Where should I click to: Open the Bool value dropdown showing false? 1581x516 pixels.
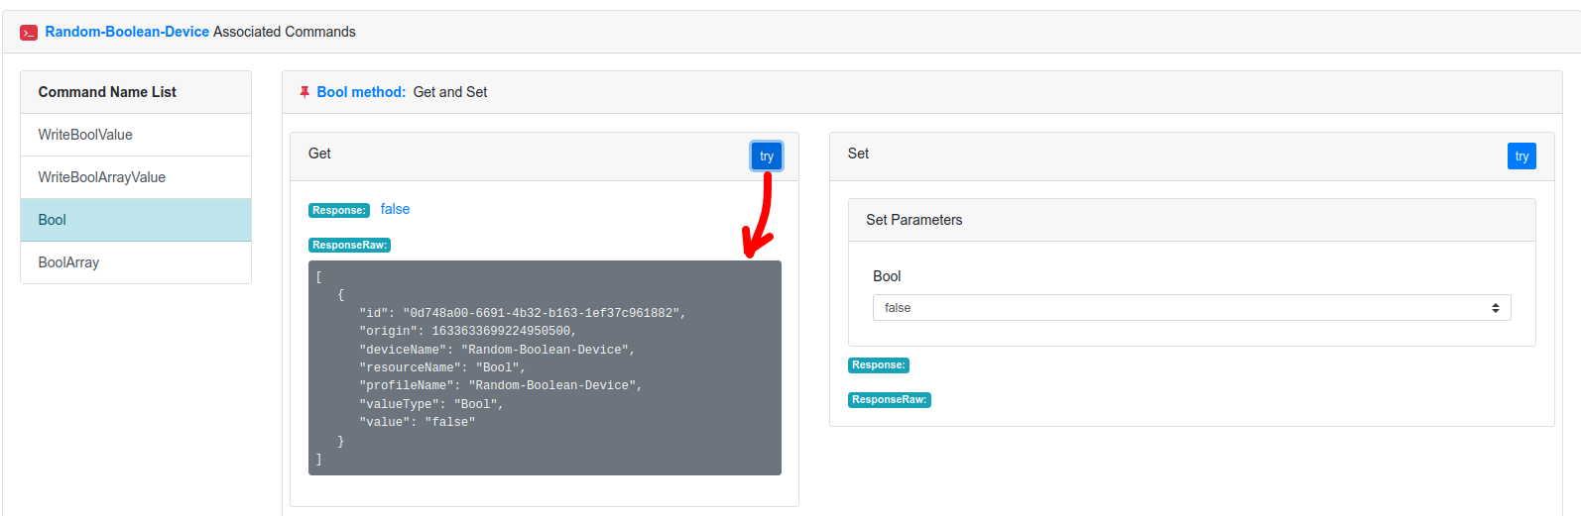point(1191,308)
